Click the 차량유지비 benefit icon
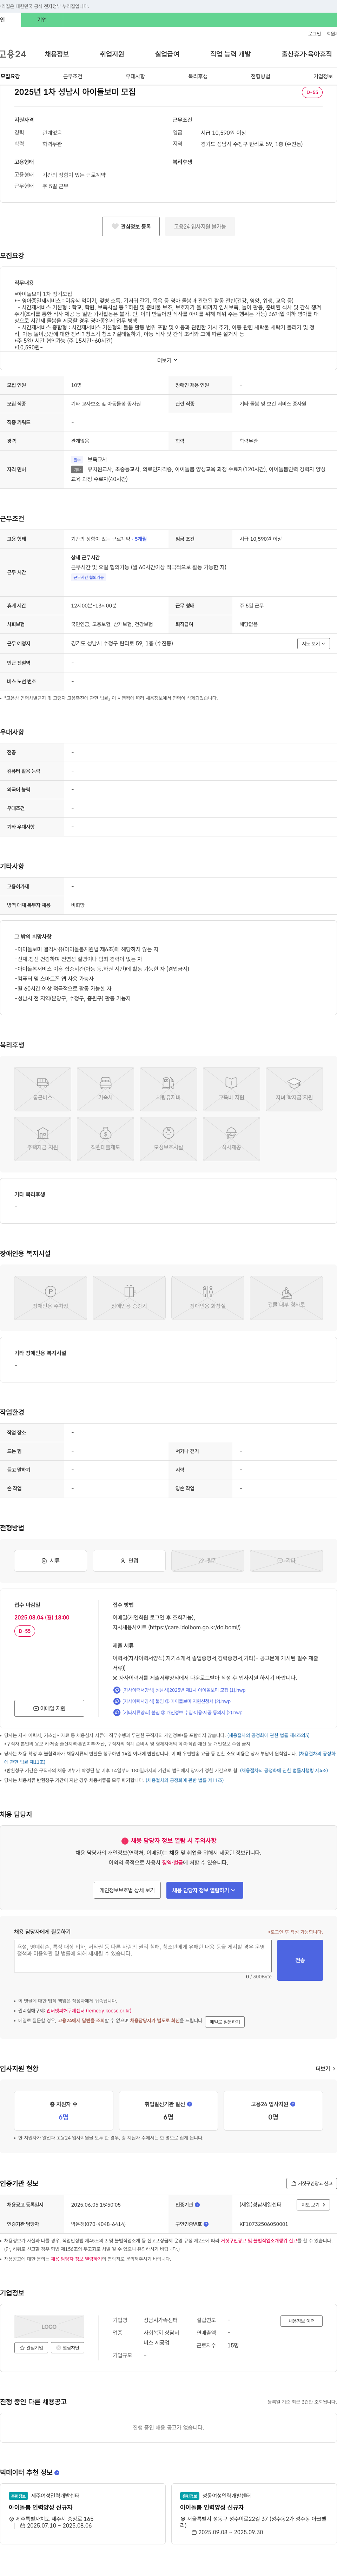Image resolution: width=337 pixels, height=2576 pixels. (x=168, y=1089)
